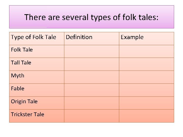The height and width of the screenshot is (137, 183).
Task: Select the blank Definition cell for Trickster Tale
Action: tap(91, 116)
